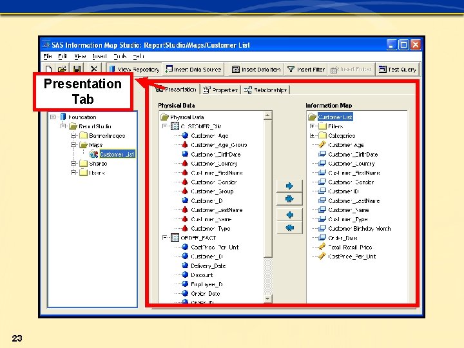Click blue sphere icon beside Discount
This screenshot has height=348, width=464.
tap(185, 275)
